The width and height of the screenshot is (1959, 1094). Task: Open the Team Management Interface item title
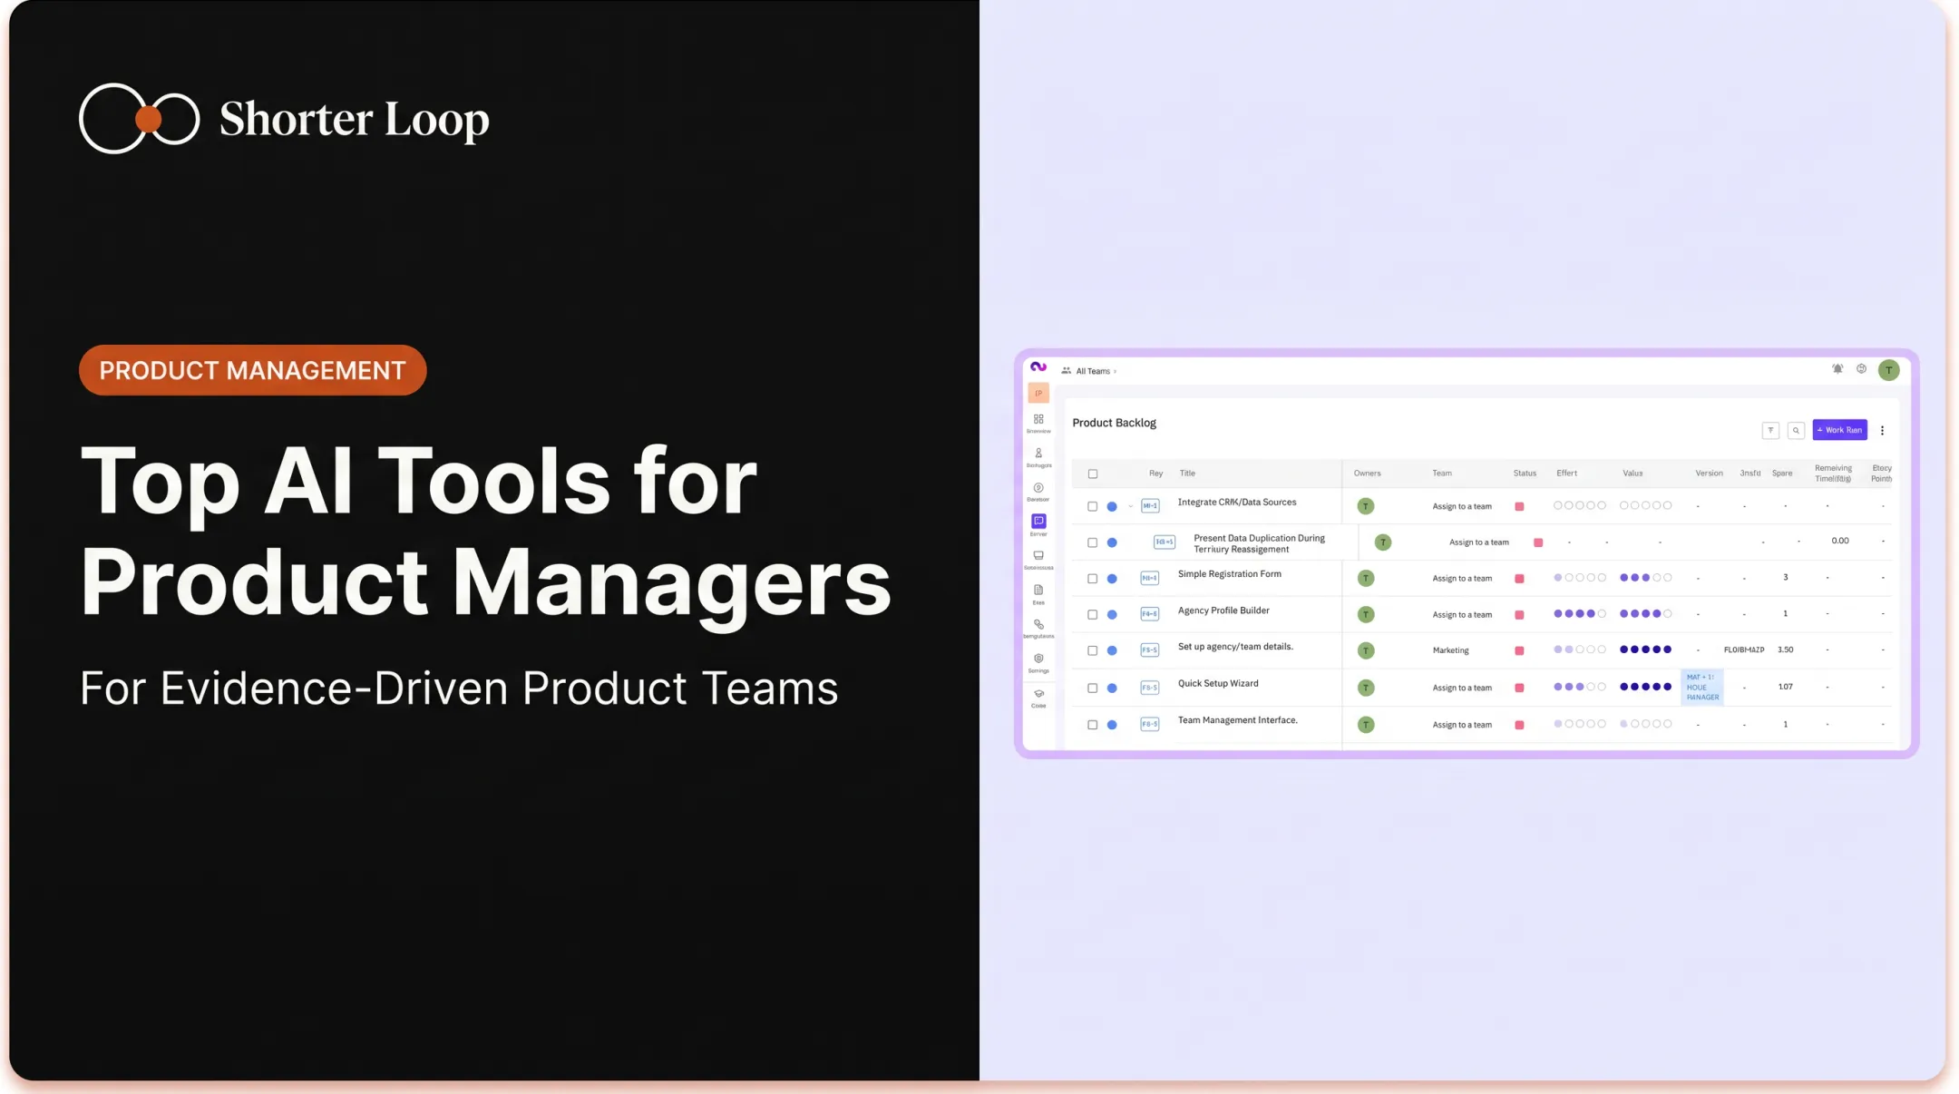(x=1237, y=720)
